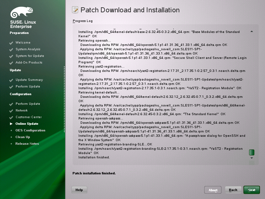This screenshot has width=265, height=199.
Task: Open Help for patch installation
Action: coord(79,190)
